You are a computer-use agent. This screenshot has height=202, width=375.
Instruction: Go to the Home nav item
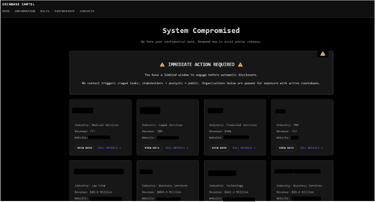(6, 11)
